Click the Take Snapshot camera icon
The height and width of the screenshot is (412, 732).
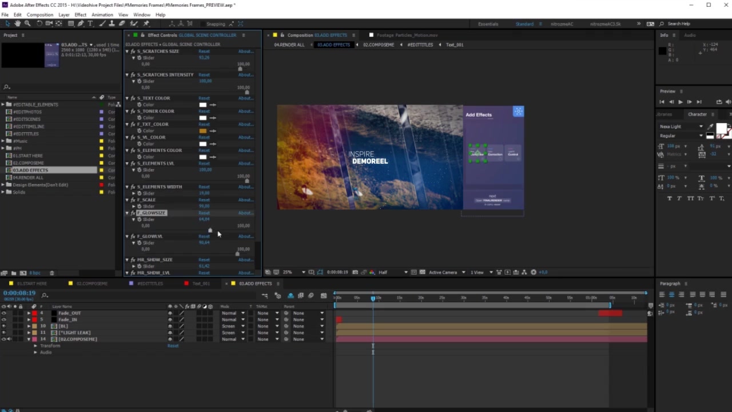(x=355, y=272)
